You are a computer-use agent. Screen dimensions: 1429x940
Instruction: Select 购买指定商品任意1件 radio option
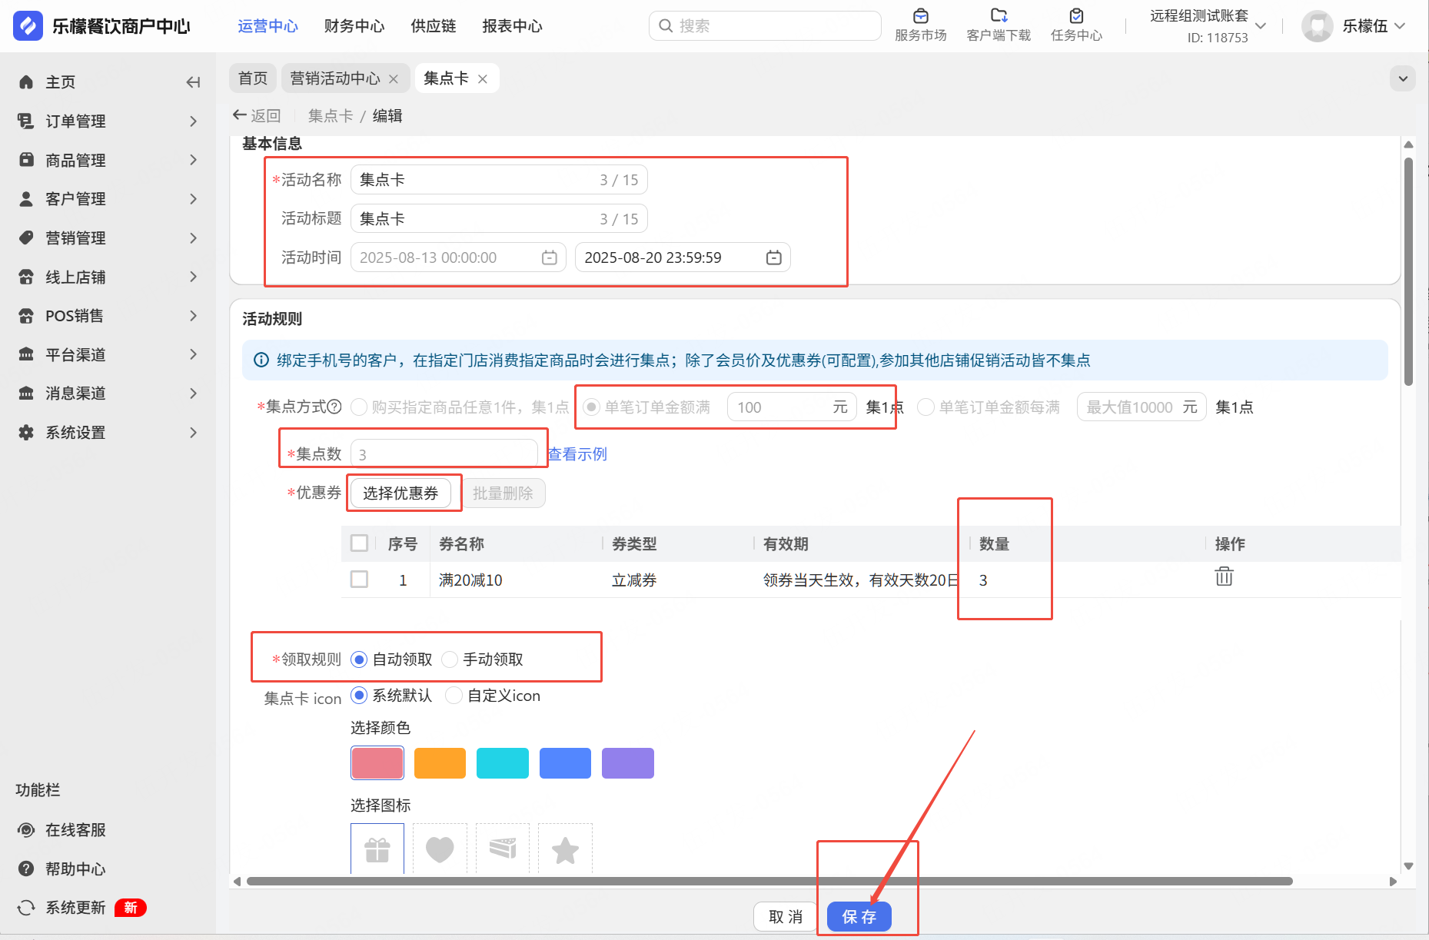tap(359, 407)
